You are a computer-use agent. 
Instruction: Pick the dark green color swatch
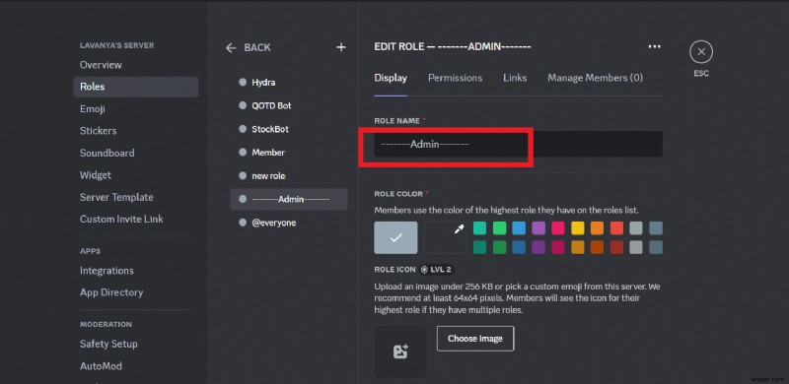click(499, 247)
